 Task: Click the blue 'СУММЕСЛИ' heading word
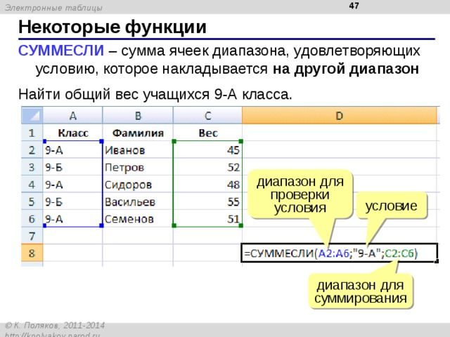click(x=61, y=51)
